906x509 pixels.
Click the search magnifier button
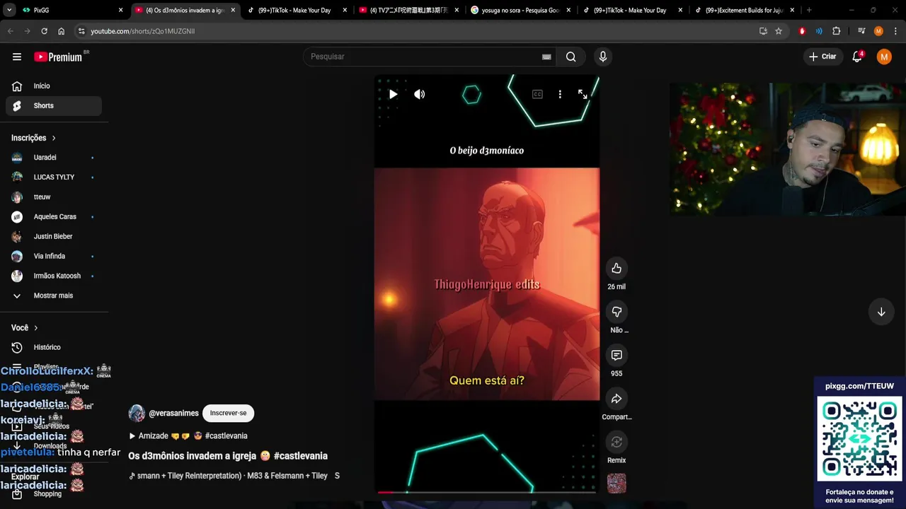pos(570,57)
